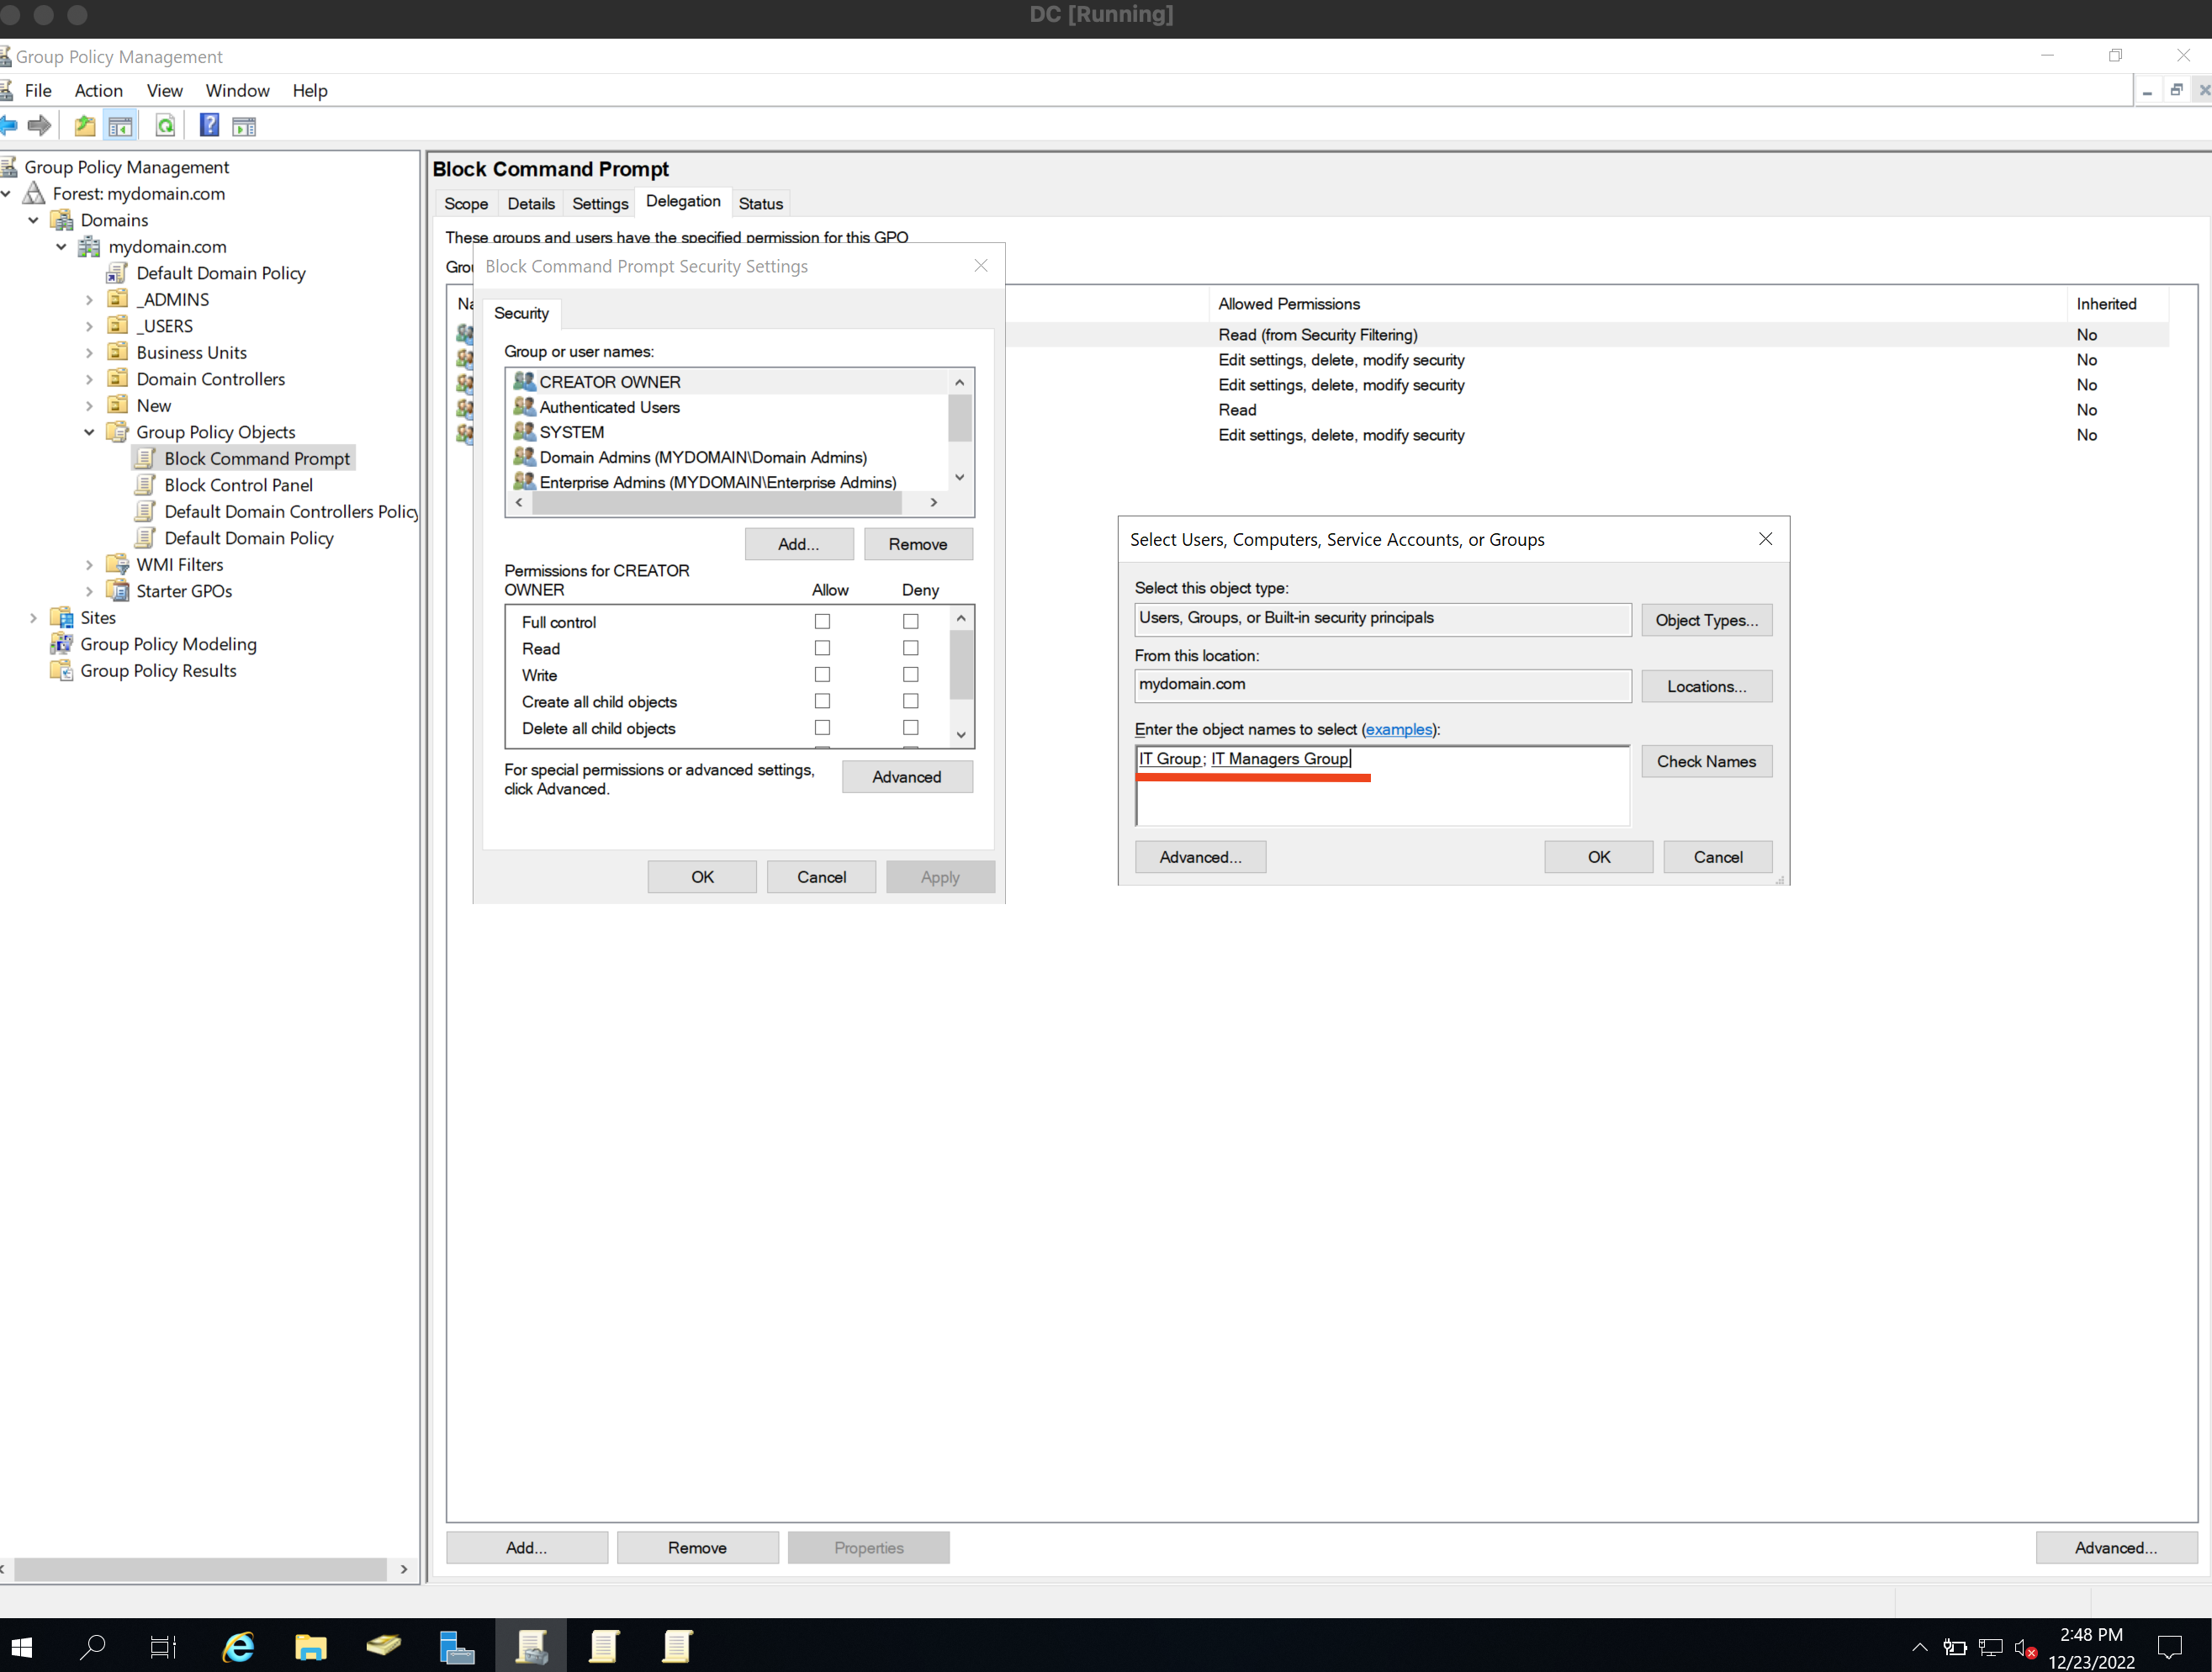The height and width of the screenshot is (1672, 2212).
Task: Check Allow for Read permission
Action: (x=822, y=648)
